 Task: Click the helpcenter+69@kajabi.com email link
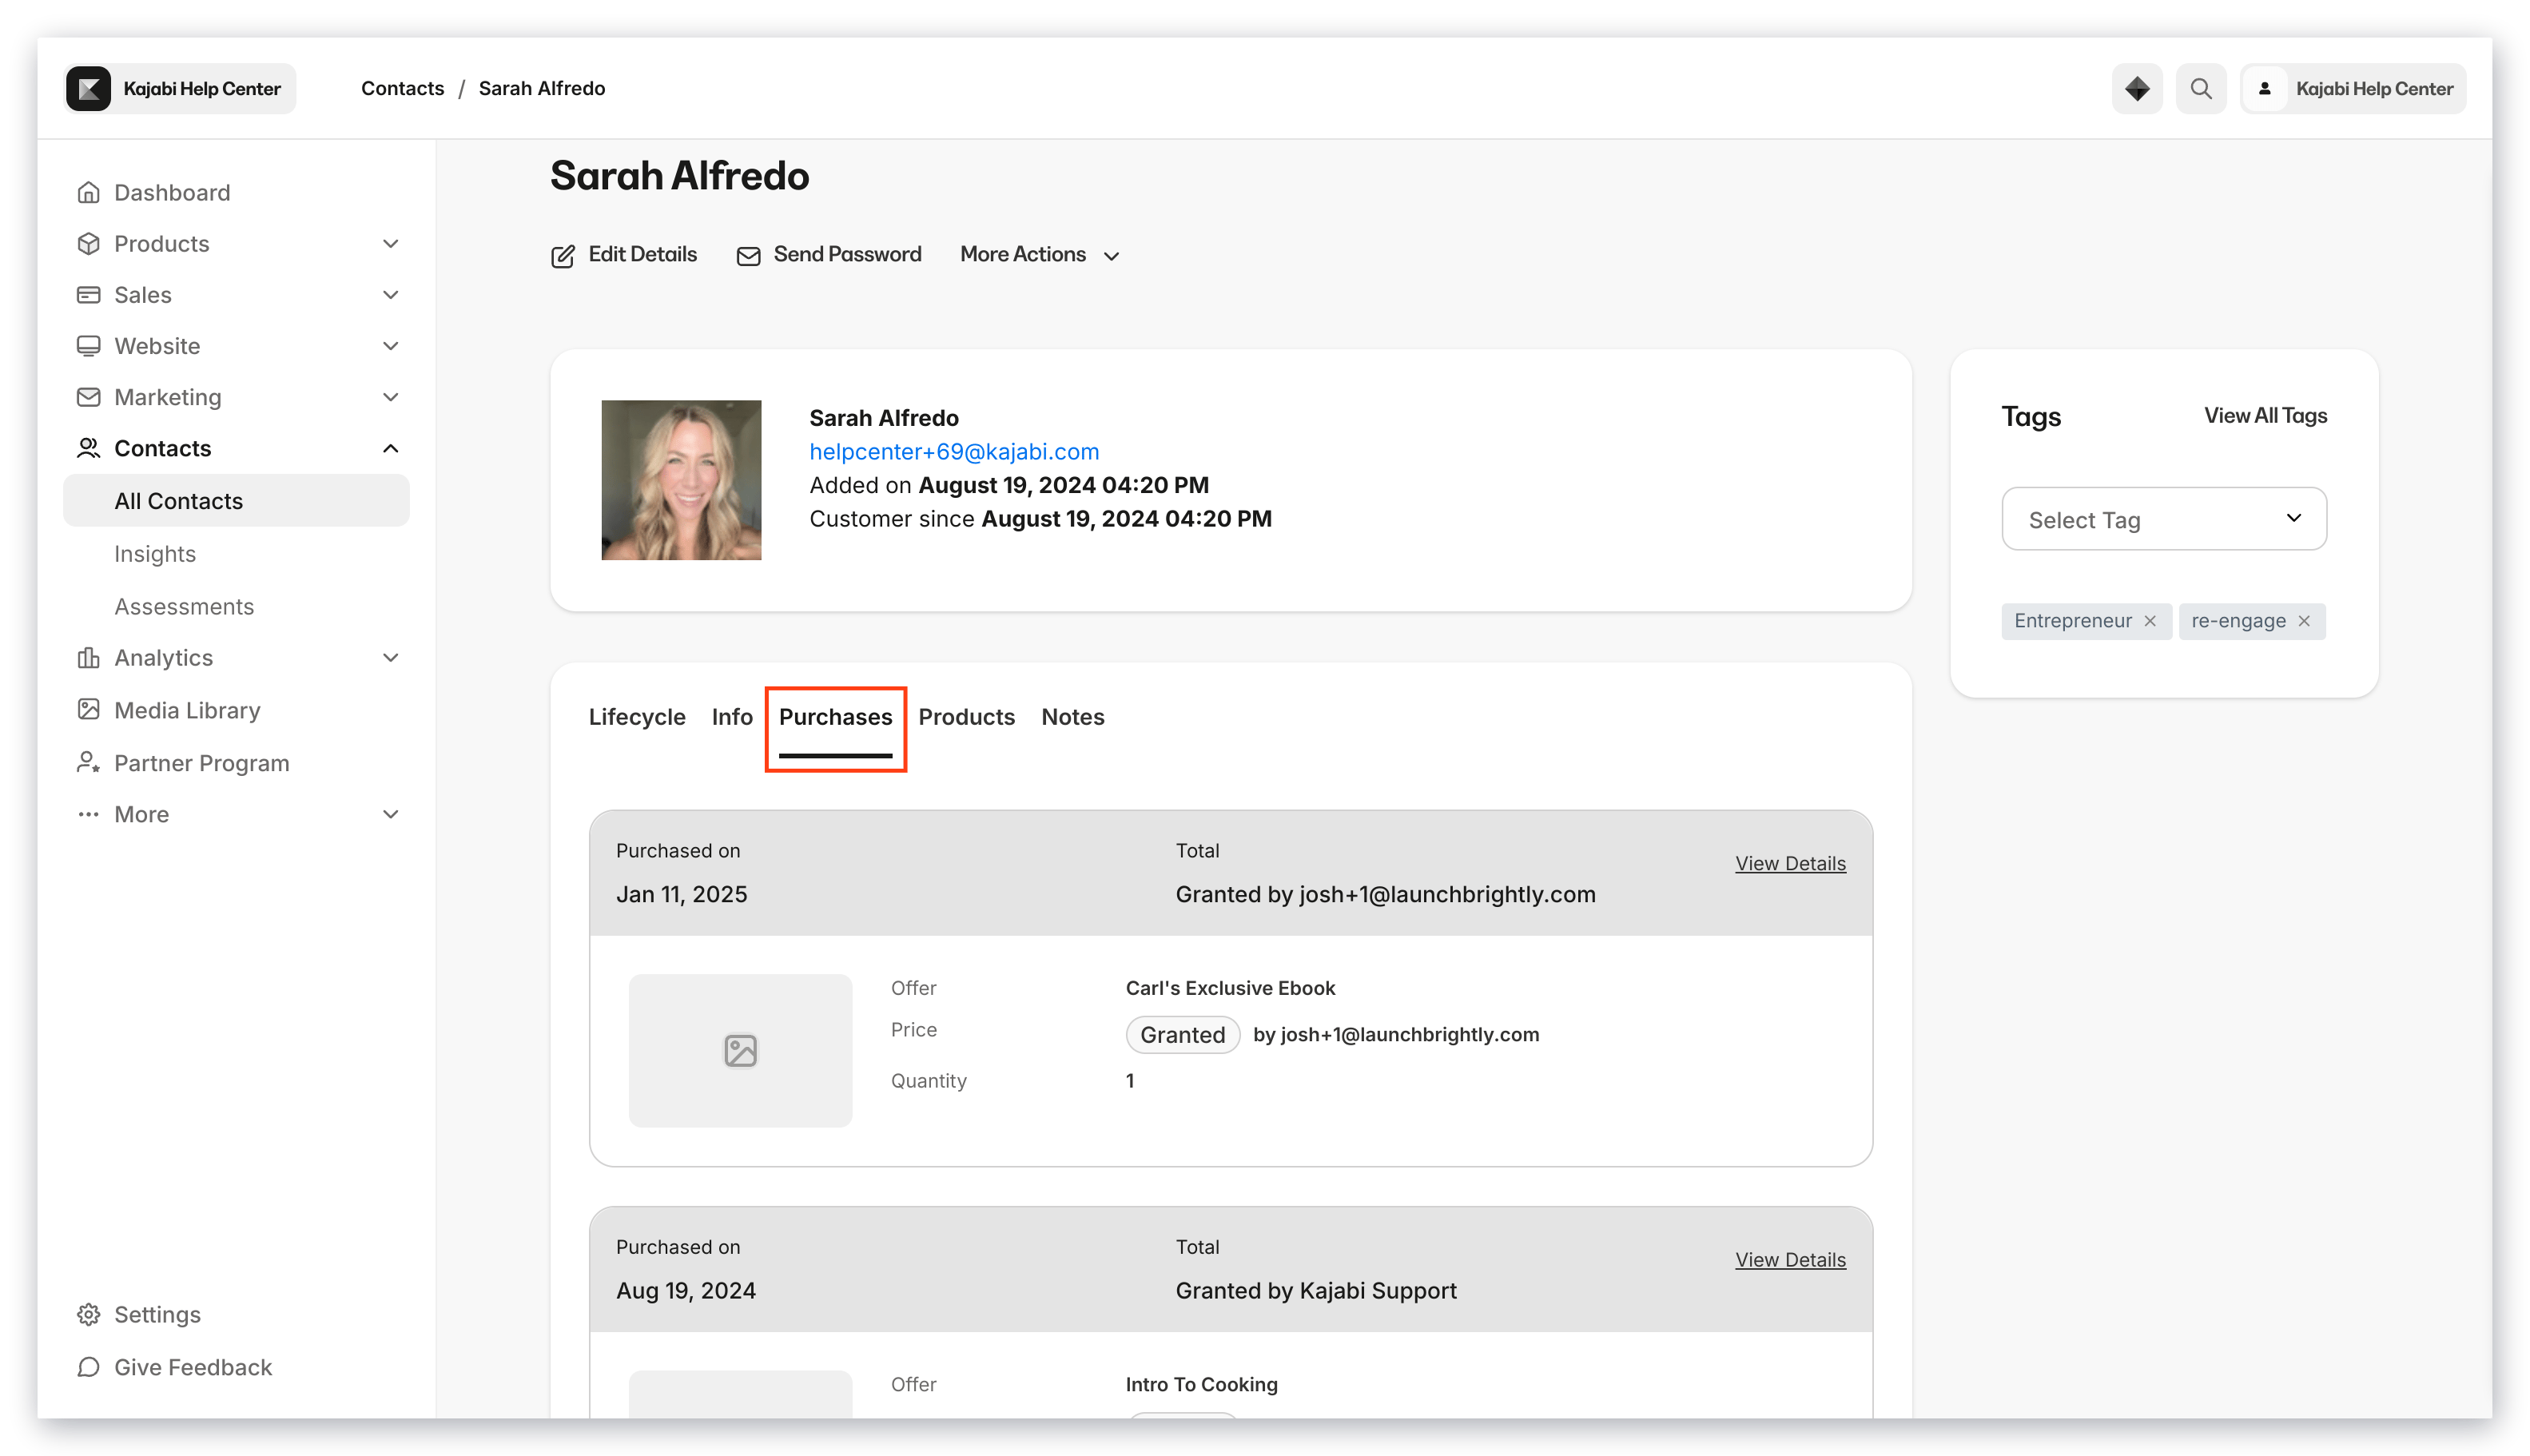point(953,451)
